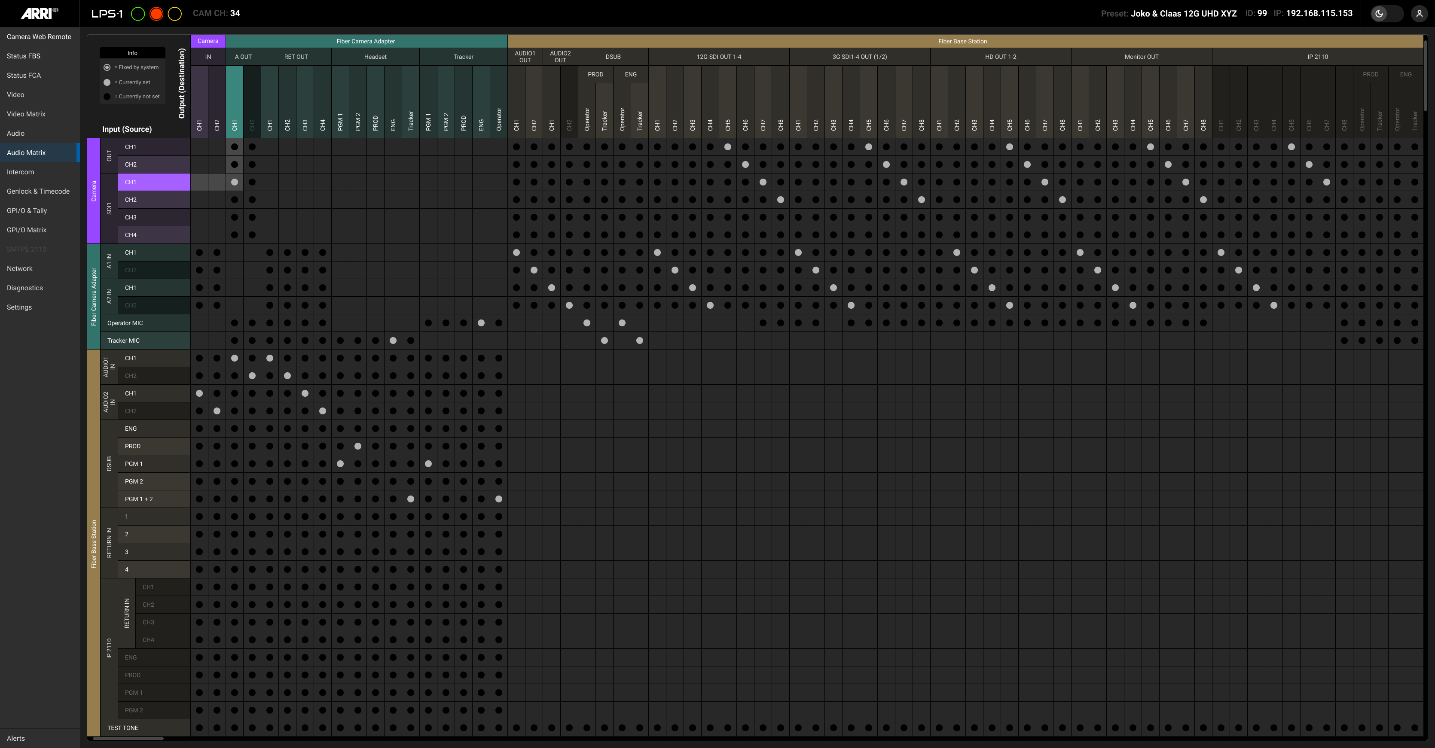Go to Status FBS page
The height and width of the screenshot is (748, 1435).
click(x=23, y=56)
